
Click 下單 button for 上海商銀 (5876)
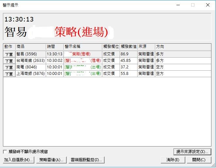click(x=9, y=74)
